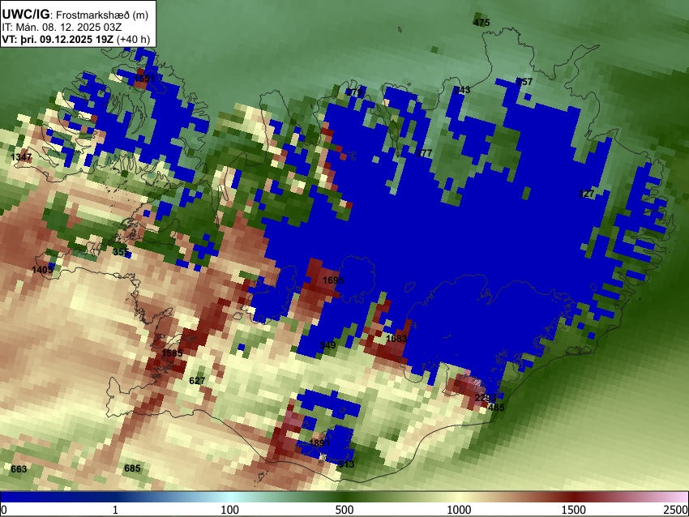The image size is (689, 517).
Task: Click the "0" tick on the color scale
Action: [x=4, y=510]
